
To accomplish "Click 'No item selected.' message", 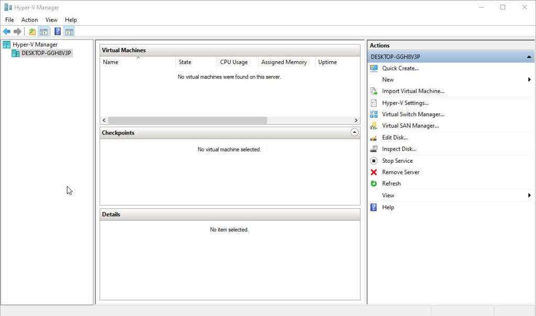I will tap(229, 230).
